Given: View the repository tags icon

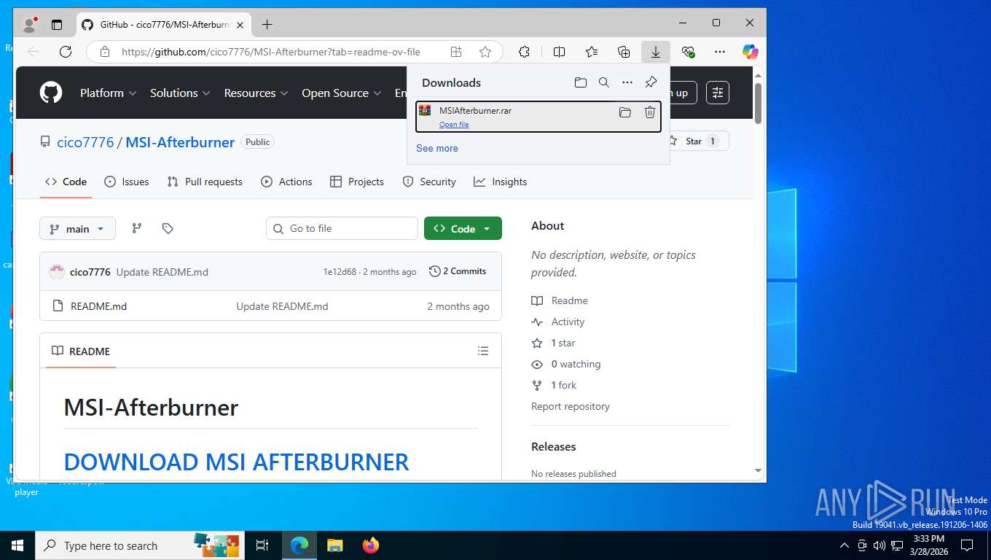Looking at the screenshot, I should click(x=168, y=228).
